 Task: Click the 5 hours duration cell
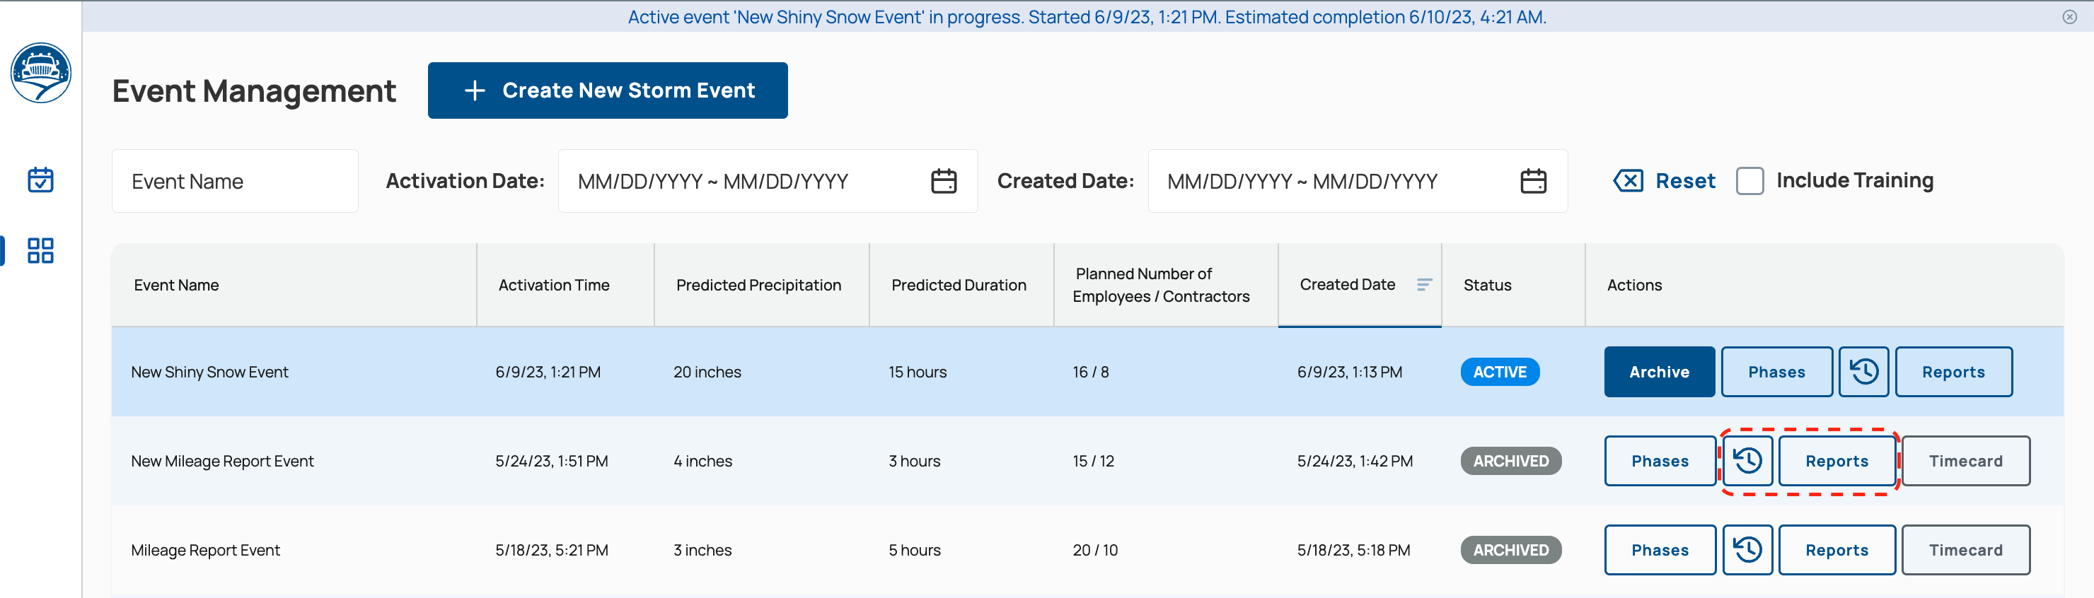(914, 550)
